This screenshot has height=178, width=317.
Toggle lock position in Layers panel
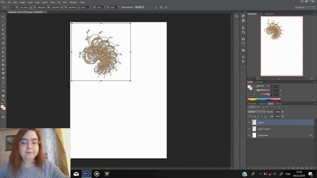[262, 117]
